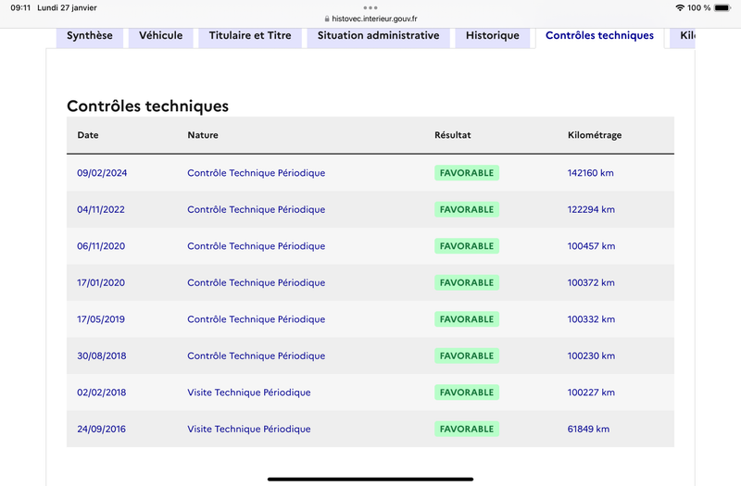The width and height of the screenshot is (741, 486).
Task: Select the date 04/11/2022
Action: [x=101, y=209]
